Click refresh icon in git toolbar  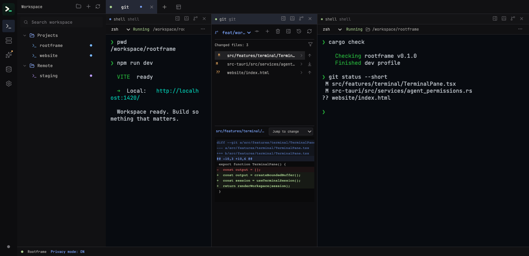309,31
